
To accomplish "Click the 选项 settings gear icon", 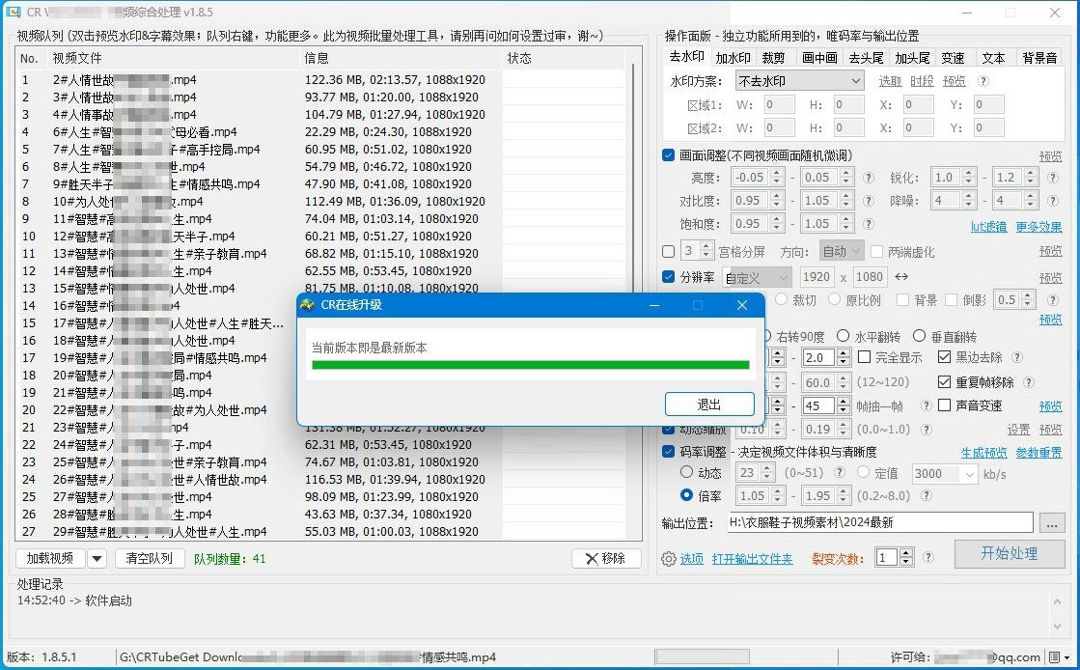I will coord(669,559).
